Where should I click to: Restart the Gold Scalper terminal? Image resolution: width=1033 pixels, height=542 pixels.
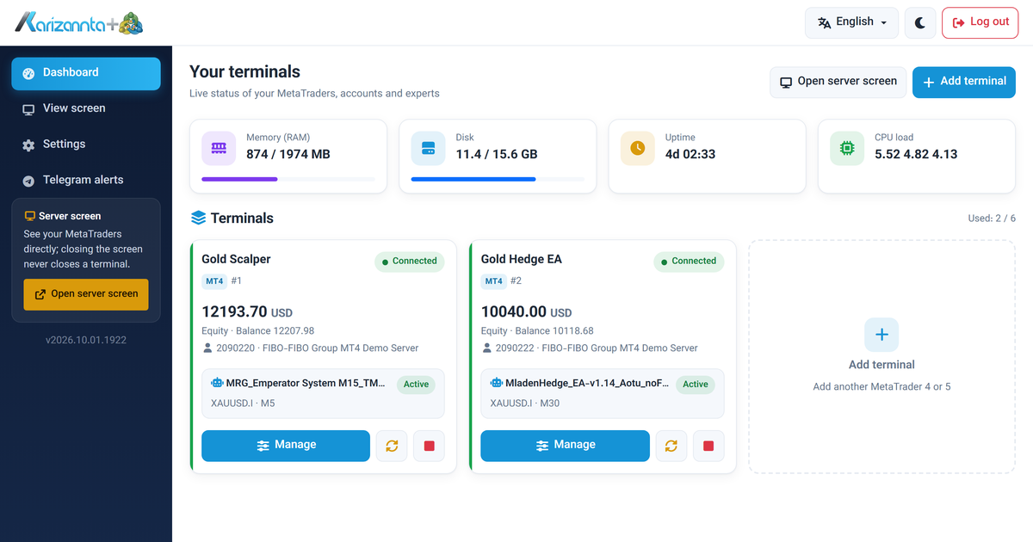pos(392,446)
